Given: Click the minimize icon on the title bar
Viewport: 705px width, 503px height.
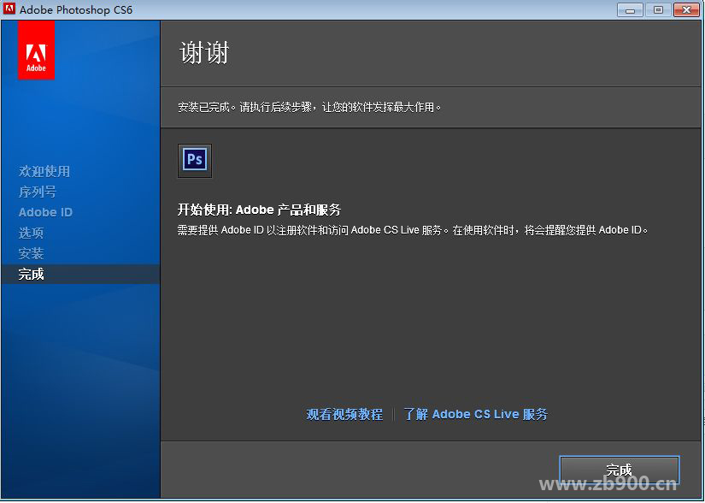Looking at the screenshot, I should point(630,9).
